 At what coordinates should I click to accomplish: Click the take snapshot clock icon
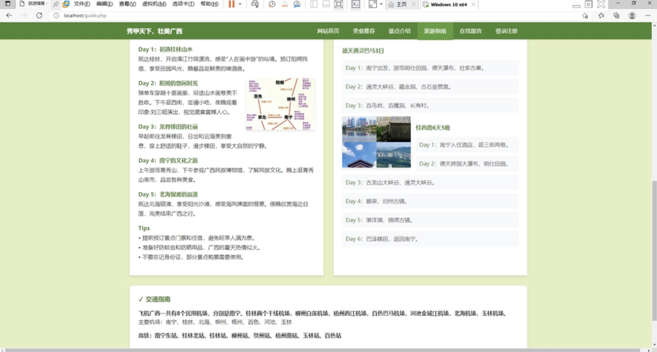272,4
